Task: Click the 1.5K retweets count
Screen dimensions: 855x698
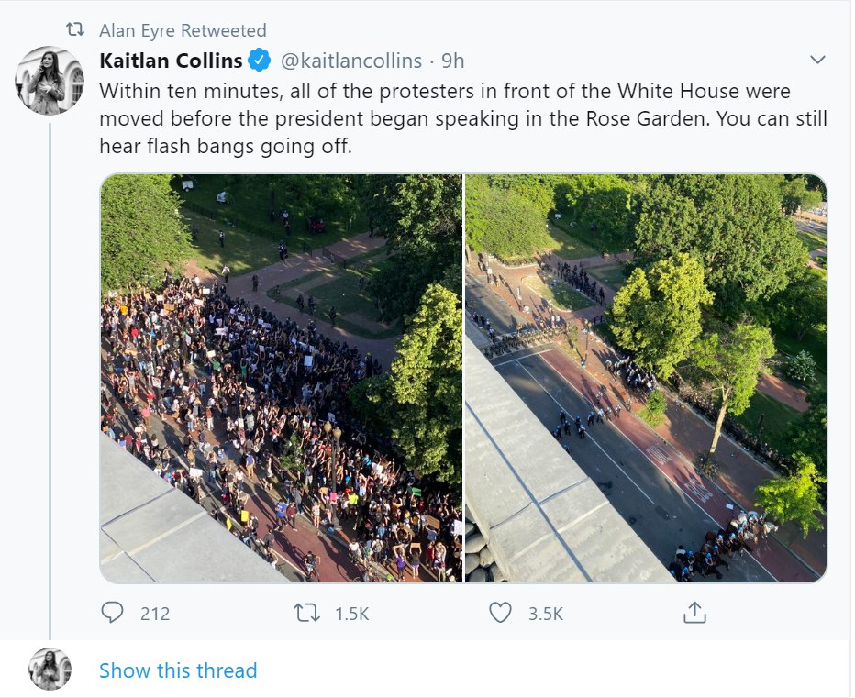Action: 352,614
